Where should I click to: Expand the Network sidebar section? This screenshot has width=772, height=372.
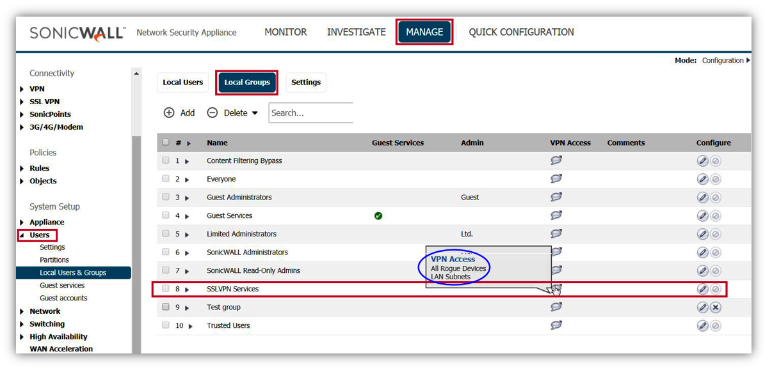(22, 312)
